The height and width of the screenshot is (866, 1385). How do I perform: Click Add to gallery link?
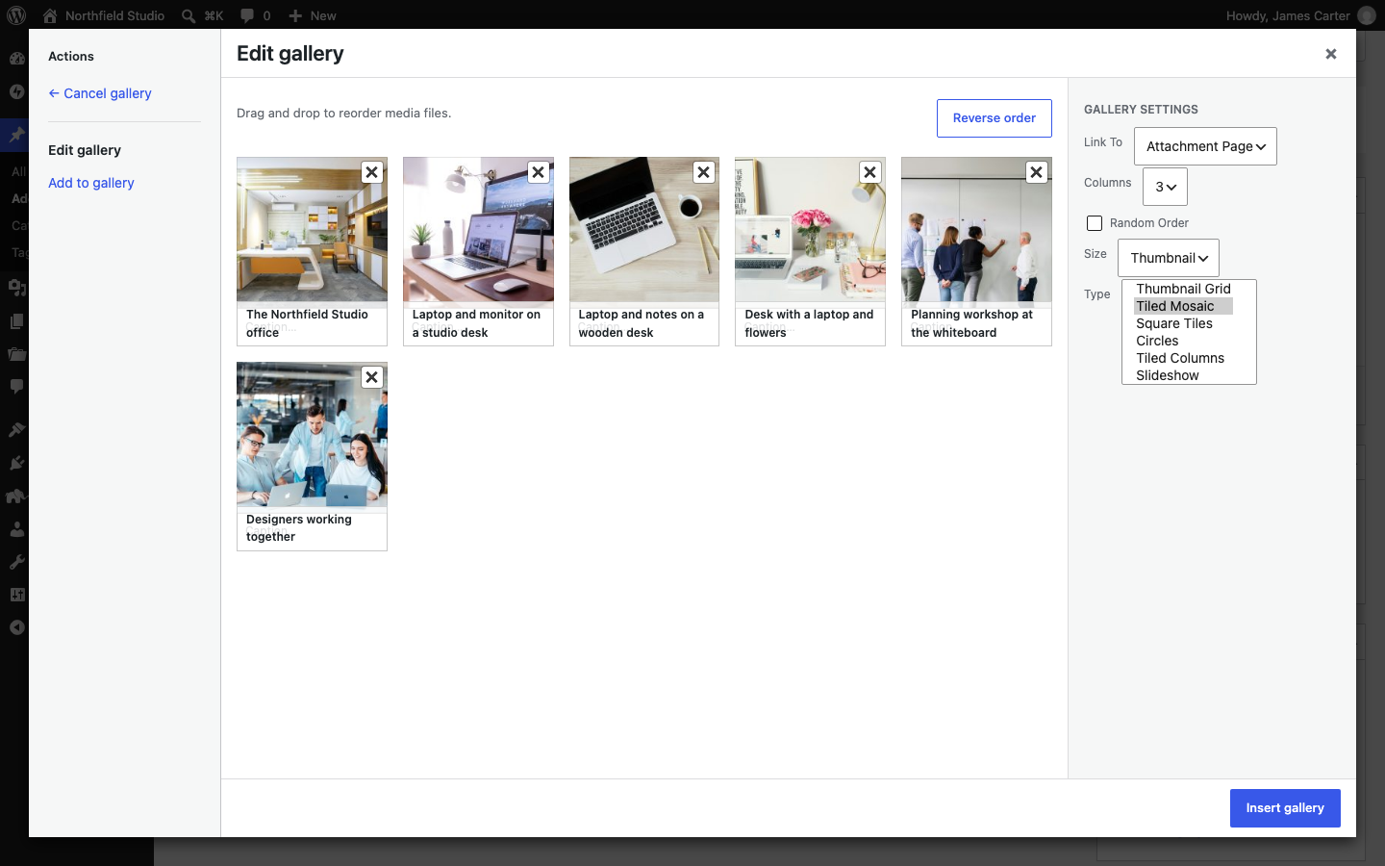click(x=91, y=183)
